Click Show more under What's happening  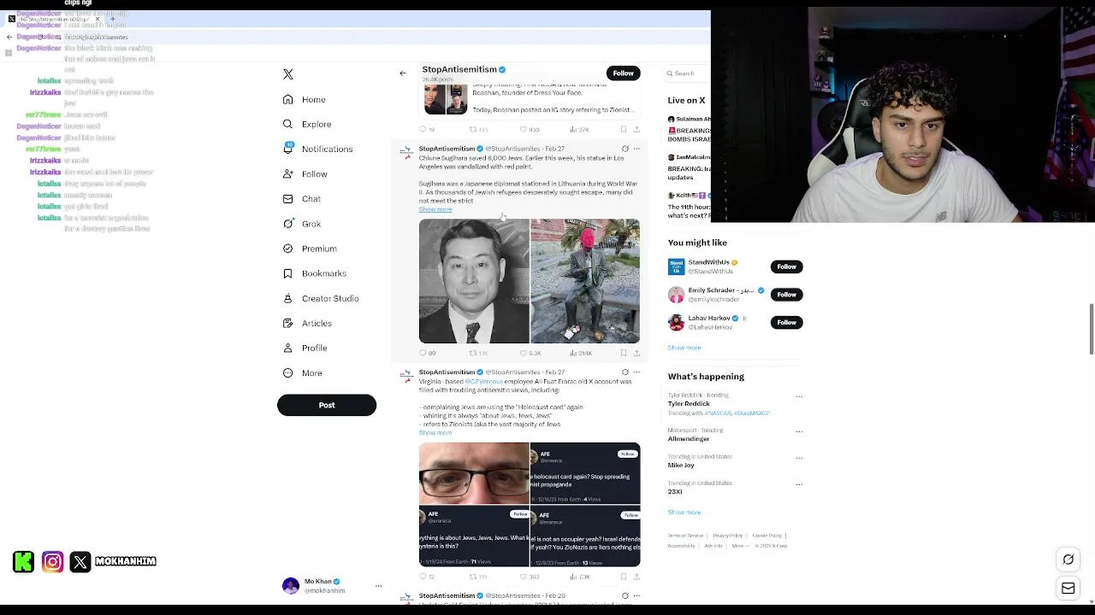[x=684, y=512]
